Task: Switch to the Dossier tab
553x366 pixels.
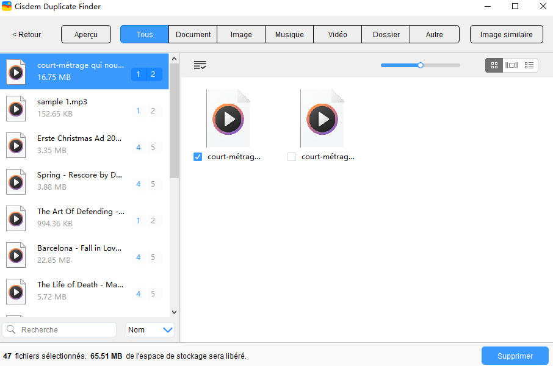Action: [x=386, y=35]
